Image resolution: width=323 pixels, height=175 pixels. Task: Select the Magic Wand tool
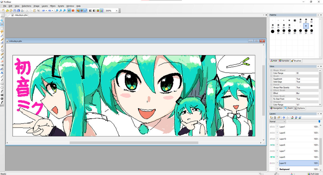pos(2,36)
